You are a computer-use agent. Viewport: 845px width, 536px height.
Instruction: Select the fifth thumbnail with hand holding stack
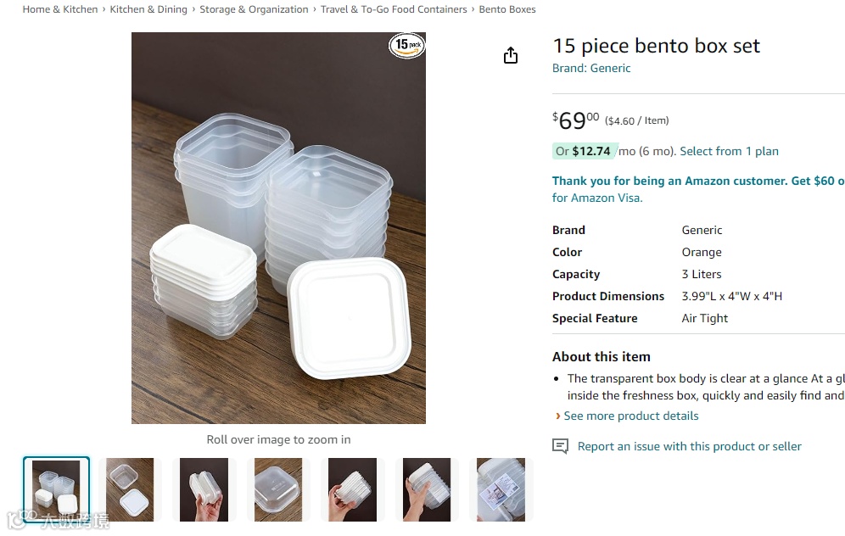[352, 489]
